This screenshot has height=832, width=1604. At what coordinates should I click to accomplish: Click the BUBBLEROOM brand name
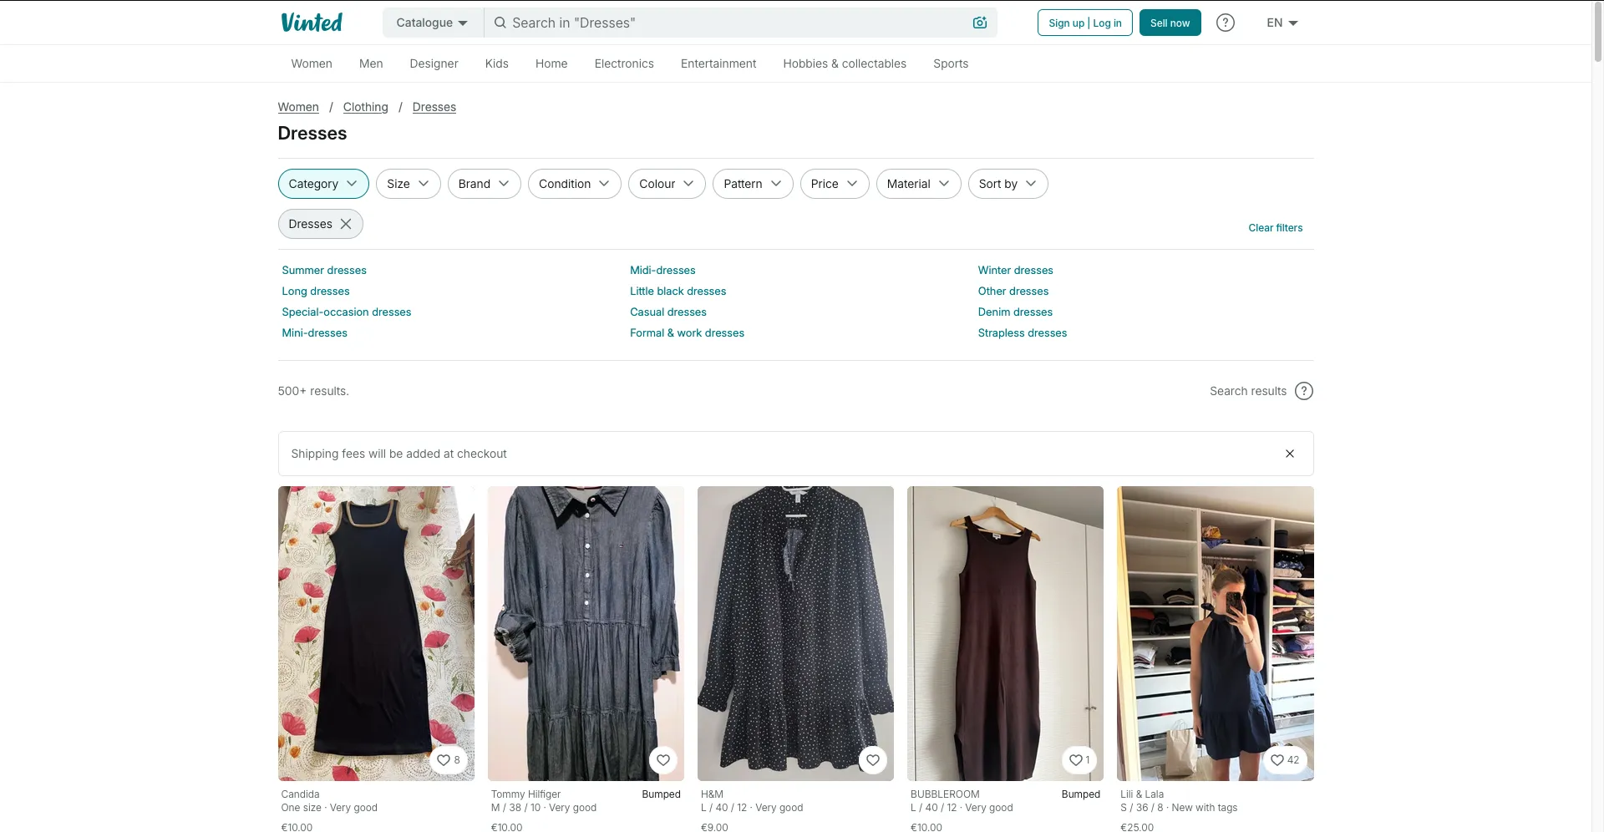point(945,794)
